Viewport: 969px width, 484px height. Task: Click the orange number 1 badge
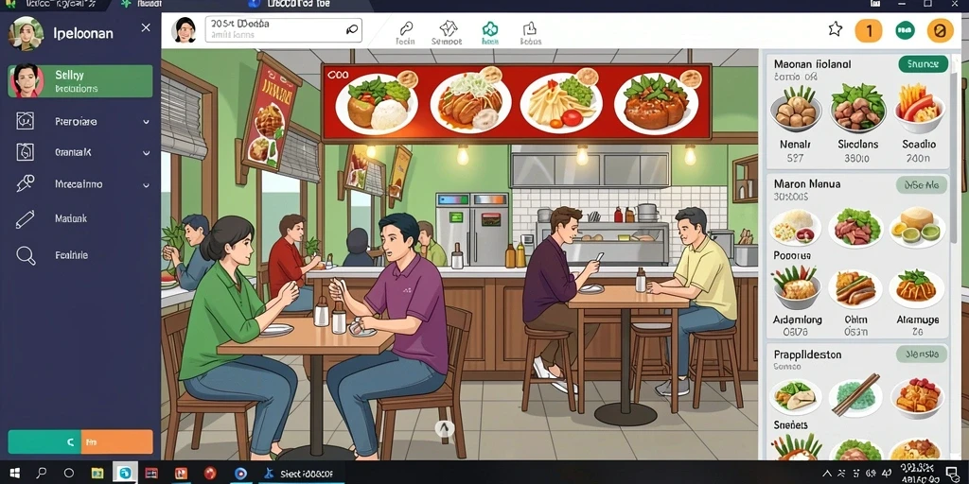869,30
